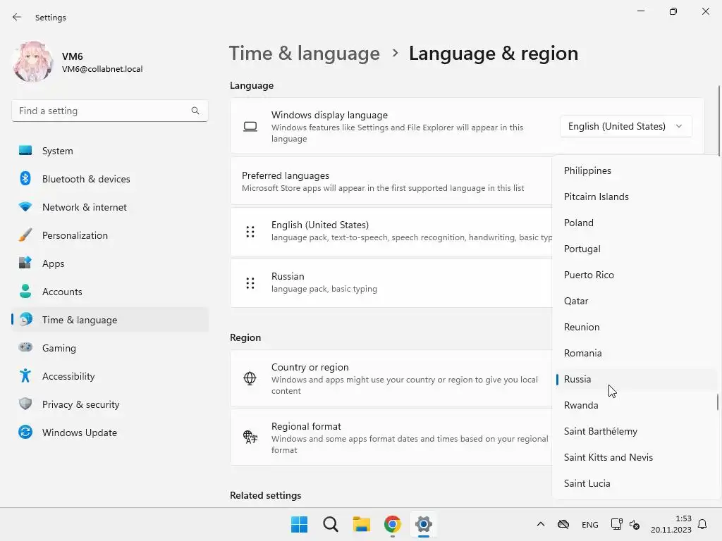722x541 pixels.
Task: Click drag handle for Russian language
Action: pyautogui.click(x=250, y=283)
